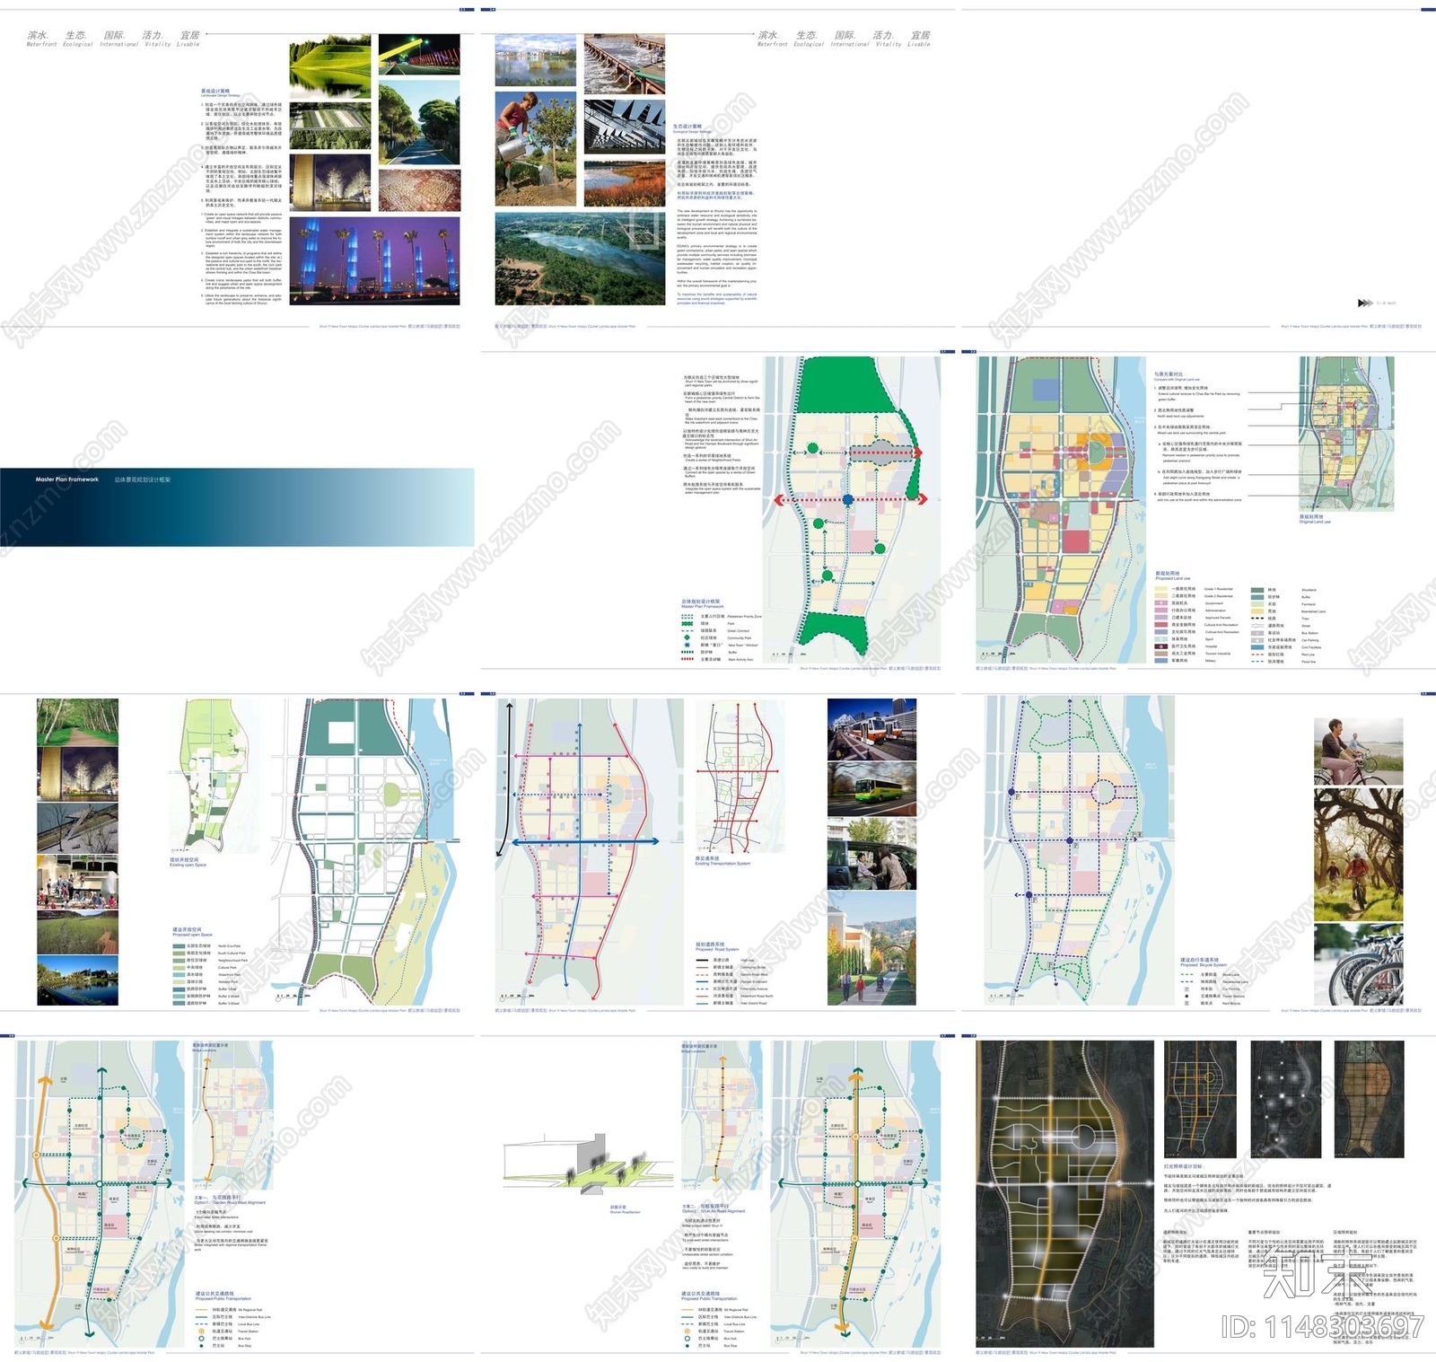The image size is (1436, 1362).
Task: Click the North Eco-Park legend color swatch
Action: coord(178,945)
